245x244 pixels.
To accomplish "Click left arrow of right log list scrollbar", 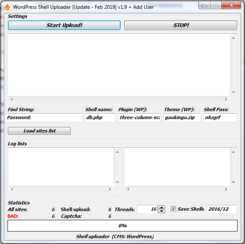I will coord(128,189).
